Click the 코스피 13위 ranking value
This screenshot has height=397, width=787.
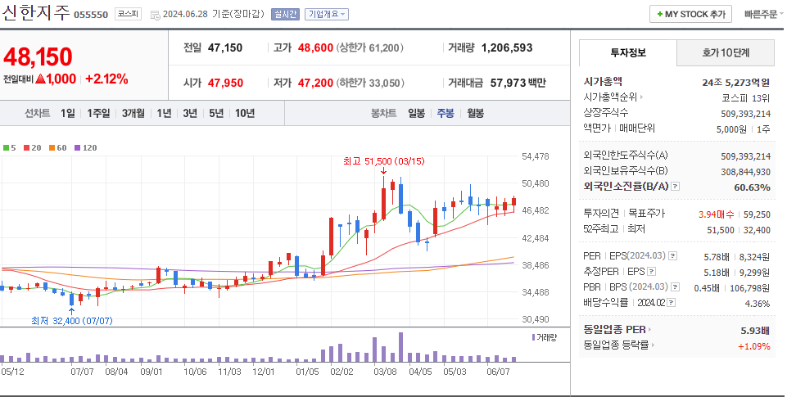tap(746, 98)
